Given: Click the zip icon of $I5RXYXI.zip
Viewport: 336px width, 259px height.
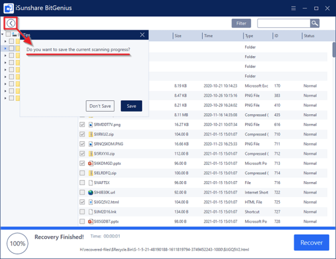Looking at the screenshot, I should coord(91,154).
